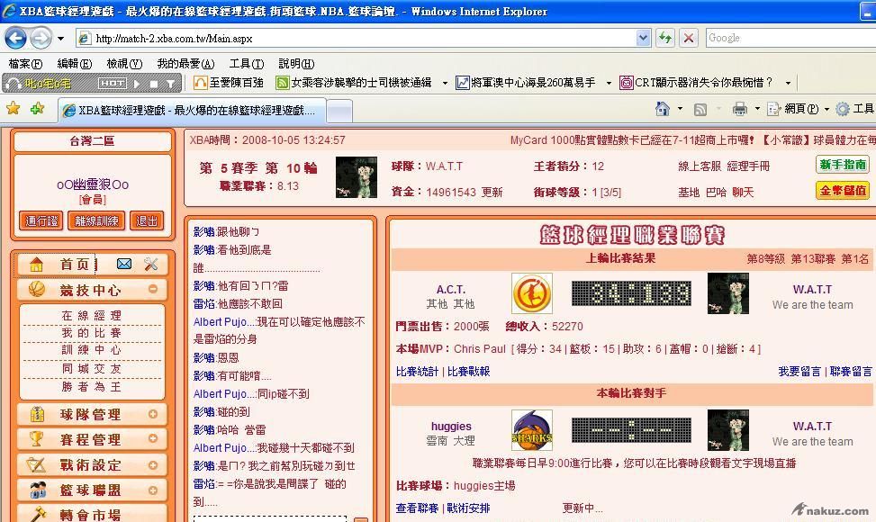876x522 pixels.
Task: Open a new blank browser tab
Action: click(339, 111)
